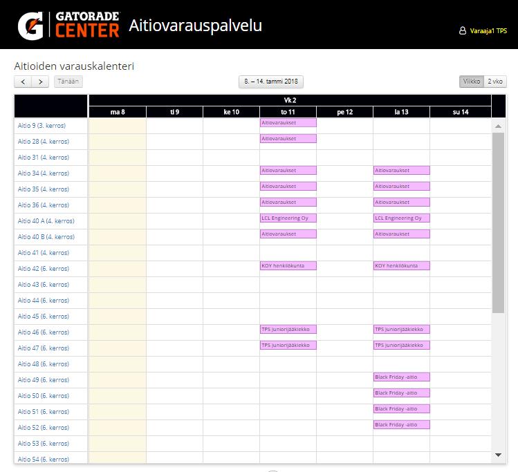Open Aitio 51 Black Friday -aitio booking
518x472 pixels.
(x=401, y=408)
